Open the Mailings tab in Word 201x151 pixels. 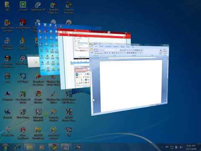tap(123, 47)
